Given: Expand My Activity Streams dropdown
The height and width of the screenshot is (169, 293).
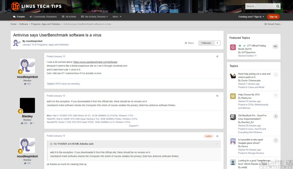Looking at the screenshot, I should point(95,17).
